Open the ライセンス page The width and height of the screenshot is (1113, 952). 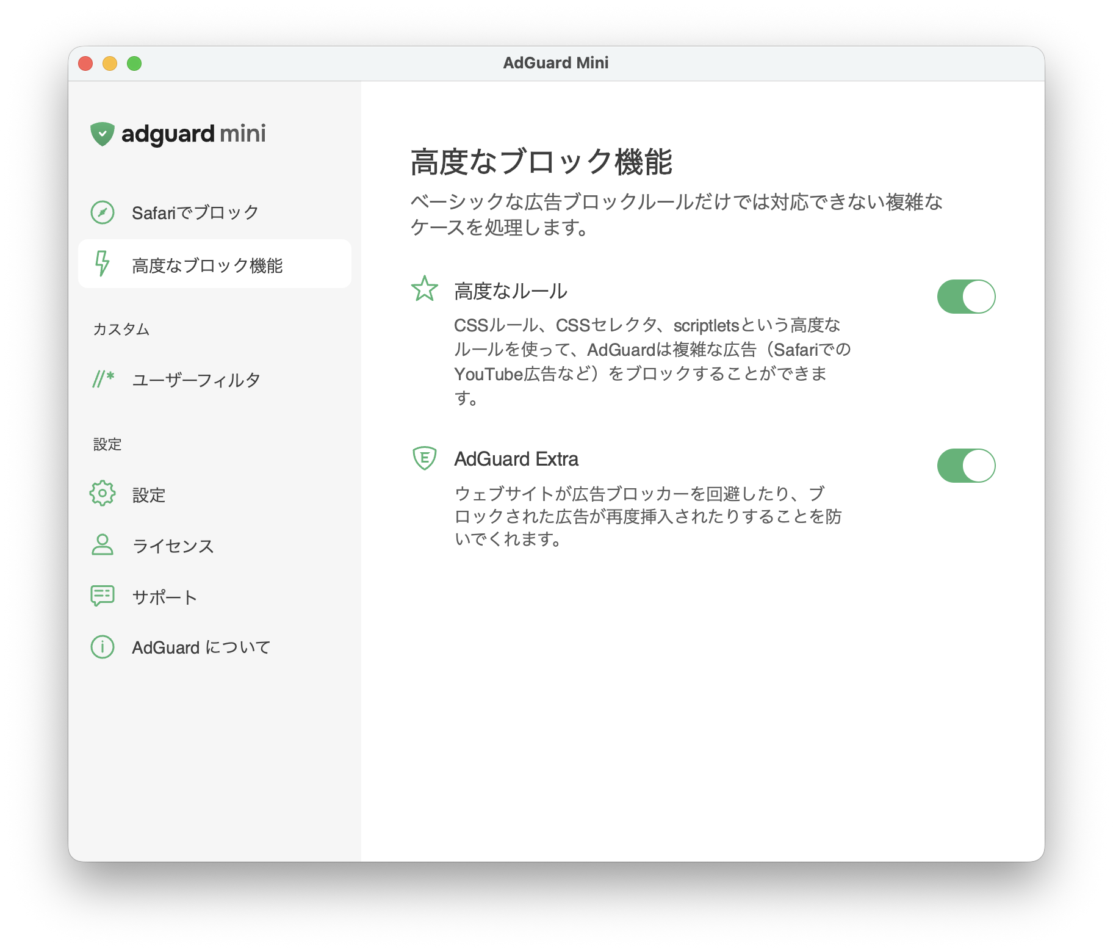[x=215, y=546]
